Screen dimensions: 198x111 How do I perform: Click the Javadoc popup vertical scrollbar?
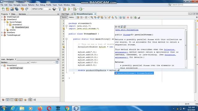[x=186, y=46]
